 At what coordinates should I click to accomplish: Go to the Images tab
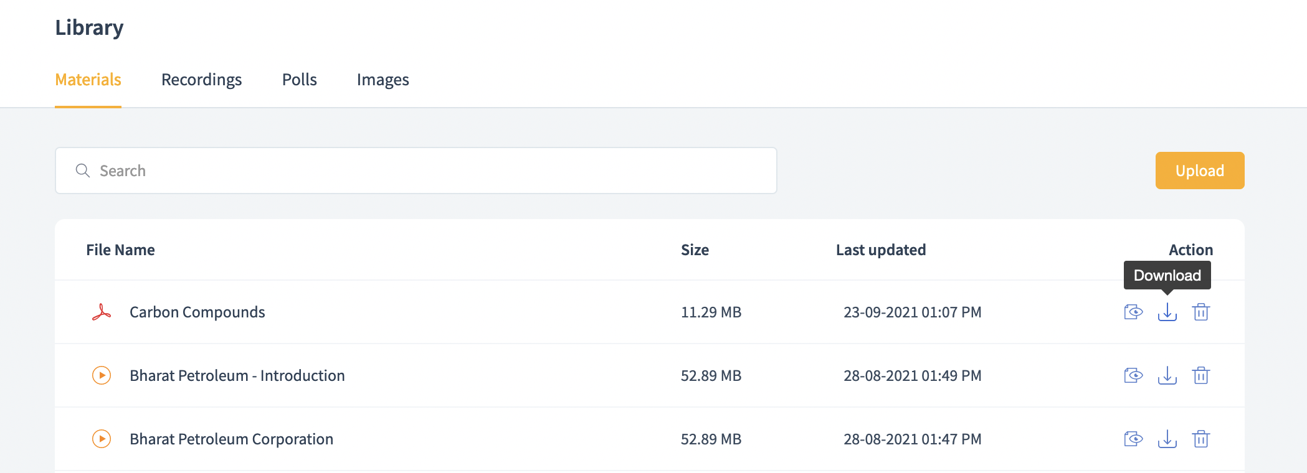(383, 80)
